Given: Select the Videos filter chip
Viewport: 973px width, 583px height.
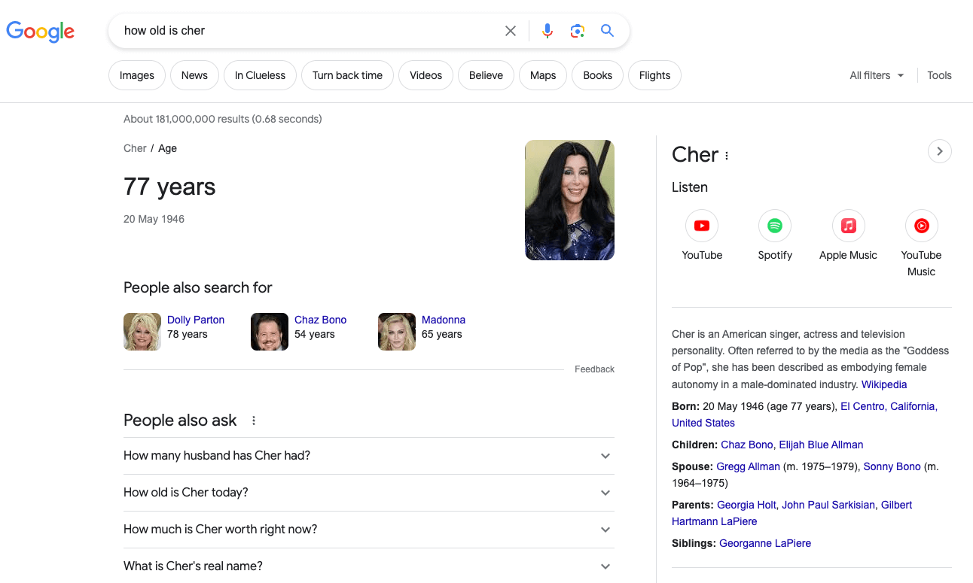Looking at the screenshot, I should [x=425, y=75].
